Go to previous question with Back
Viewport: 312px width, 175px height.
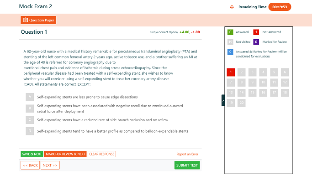pos(30,165)
